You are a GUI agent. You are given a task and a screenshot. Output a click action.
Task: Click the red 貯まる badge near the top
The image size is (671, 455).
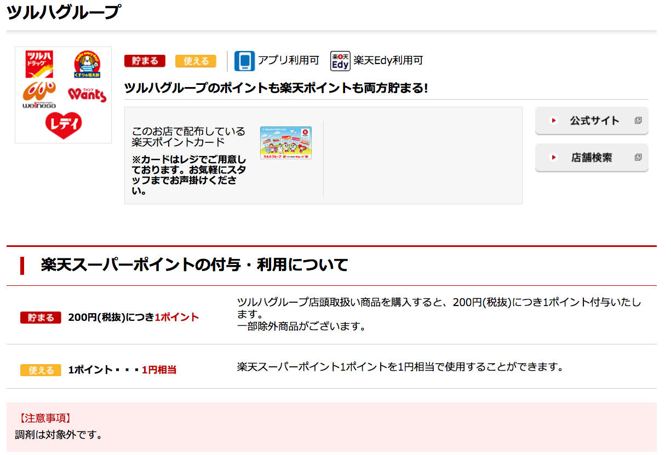145,61
